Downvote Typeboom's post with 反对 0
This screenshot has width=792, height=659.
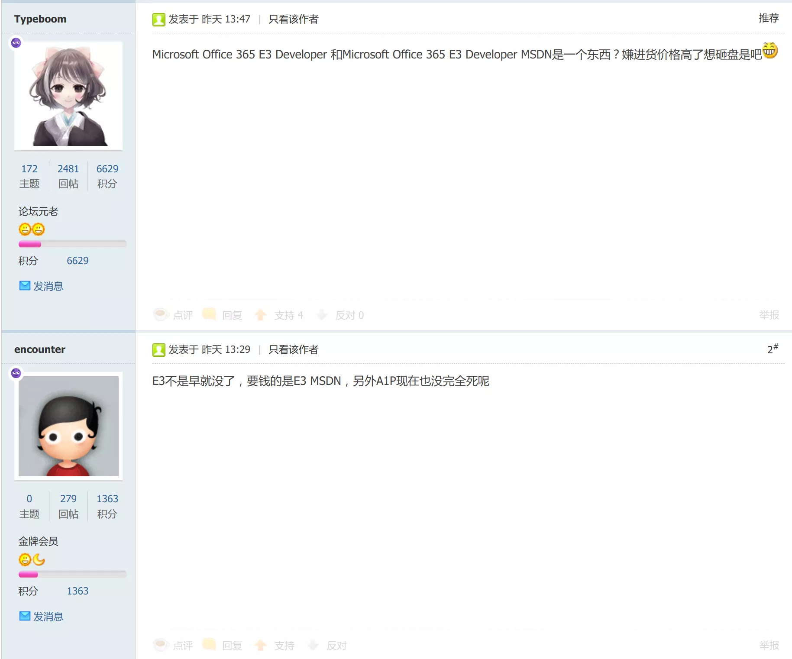[340, 315]
